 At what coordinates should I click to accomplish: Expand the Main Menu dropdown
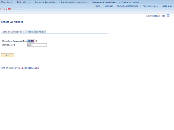pyautogui.click(x=24, y=2)
